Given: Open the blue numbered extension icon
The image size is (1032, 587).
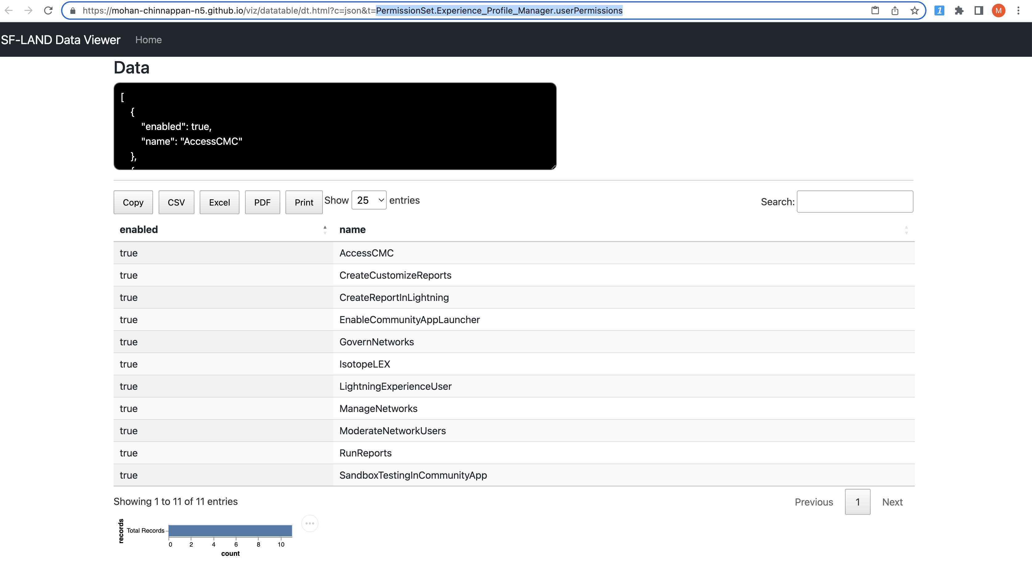Looking at the screenshot, I should [x=939, y=10].
